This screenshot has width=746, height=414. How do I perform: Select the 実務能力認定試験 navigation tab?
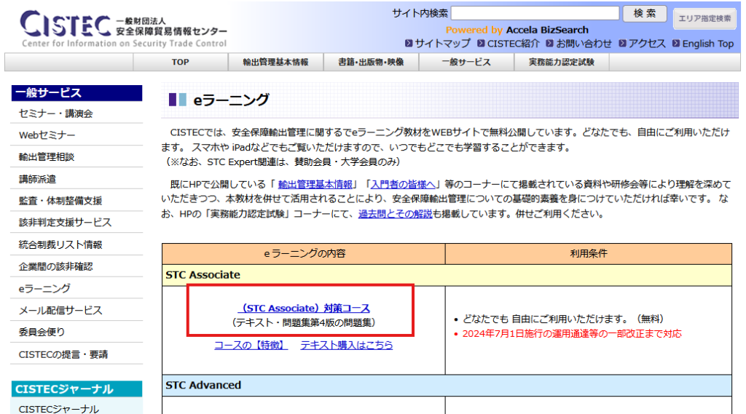point(562,63)
